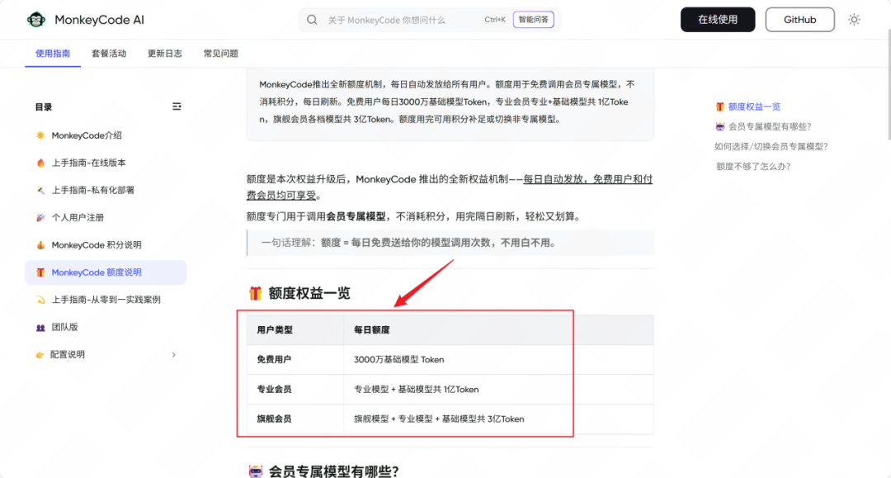Screen dimensions: 891x478
Task: Open 个人用户注册 in the sidebar
Action: coord(106,218)
